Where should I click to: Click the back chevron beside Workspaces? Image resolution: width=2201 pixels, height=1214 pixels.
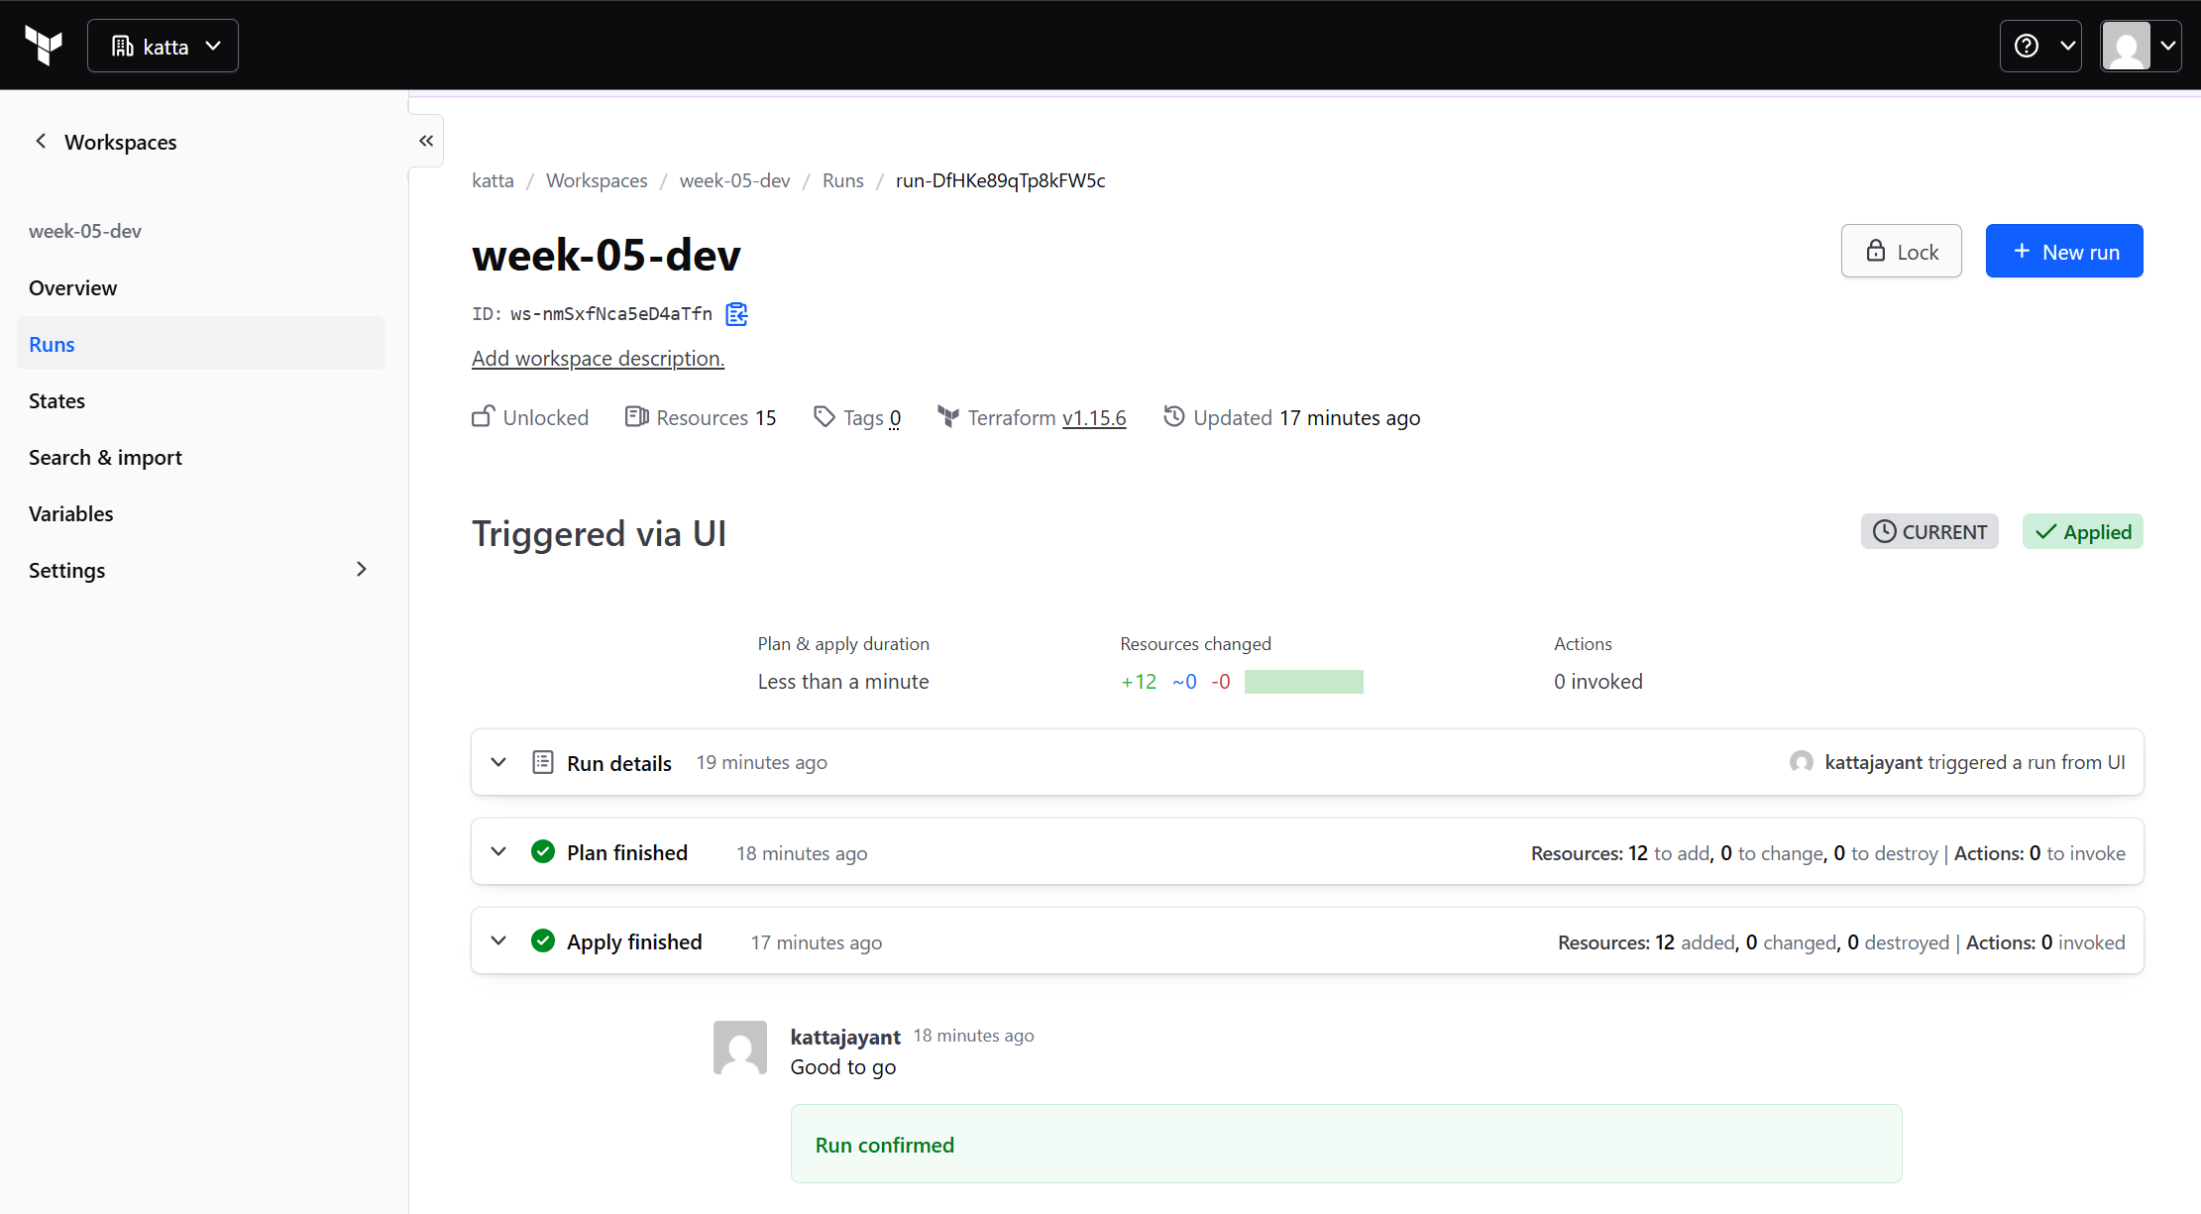(41, 141)
